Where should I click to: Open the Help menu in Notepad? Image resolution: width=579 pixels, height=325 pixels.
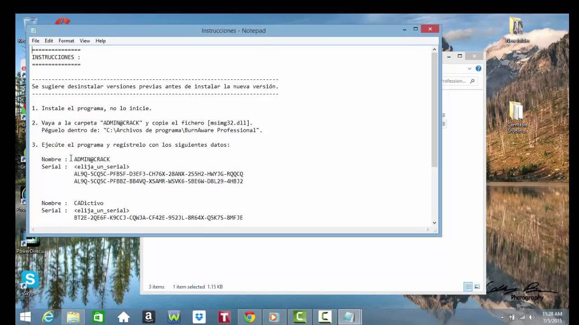[100, 41]
